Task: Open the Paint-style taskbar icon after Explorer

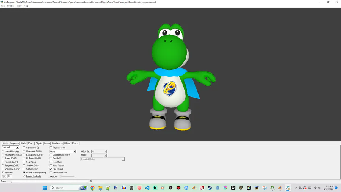Action: (x=108, y=188)
